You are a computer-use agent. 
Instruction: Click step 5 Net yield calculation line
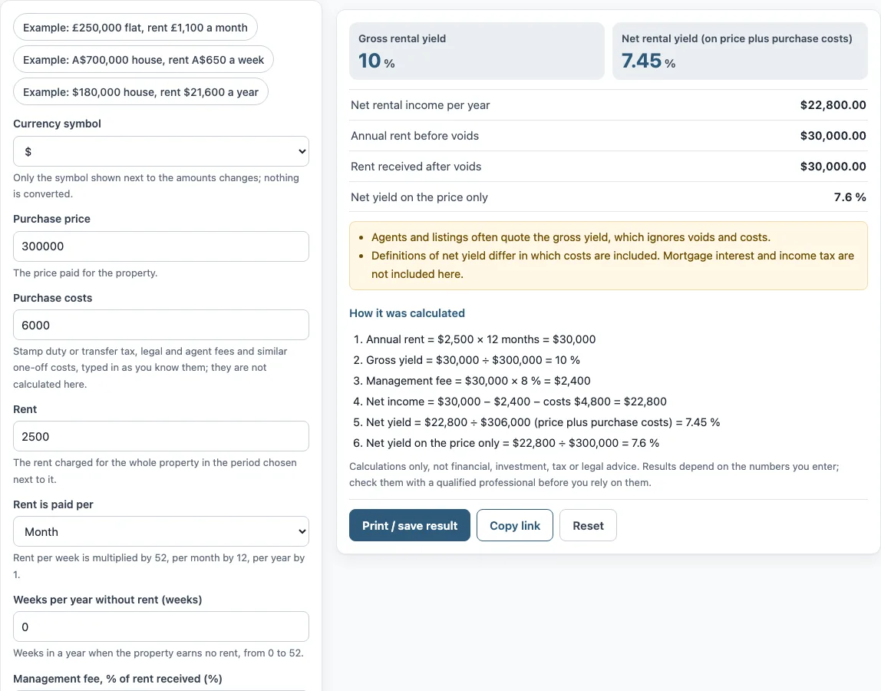click(x=543, y=422)
